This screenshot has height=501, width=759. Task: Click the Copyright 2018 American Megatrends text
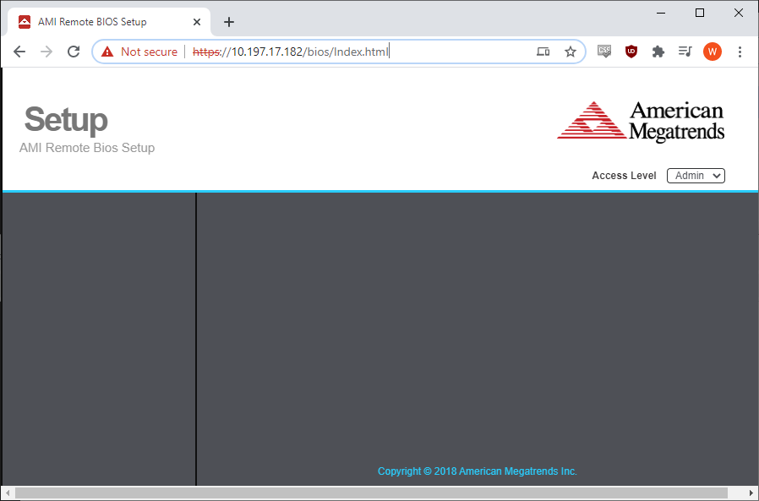coord(478,471)
